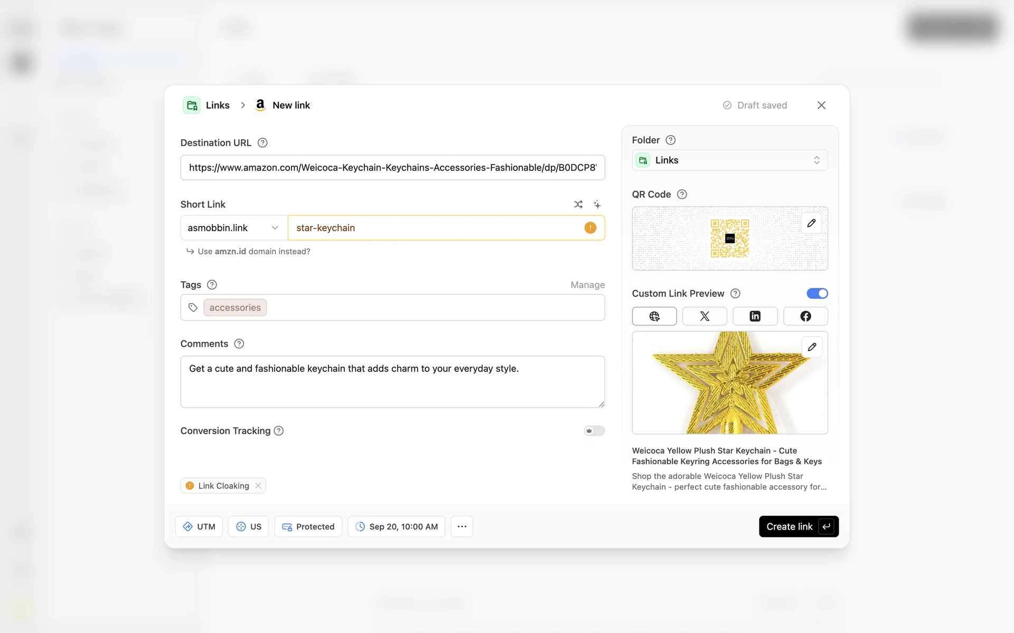The width and height of the screenshot is (1014, 633).
Task: Switch to the Facebook preview tab
Action: tap(805, 316)
